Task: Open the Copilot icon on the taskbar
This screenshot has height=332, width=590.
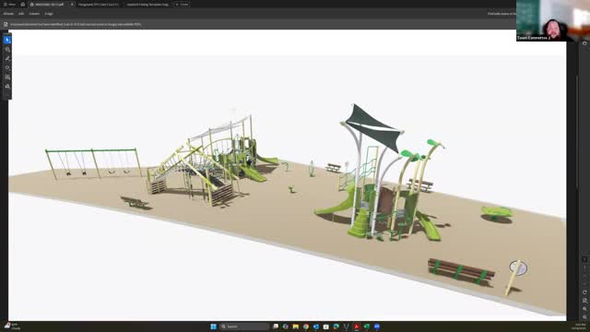Action: 286,326
